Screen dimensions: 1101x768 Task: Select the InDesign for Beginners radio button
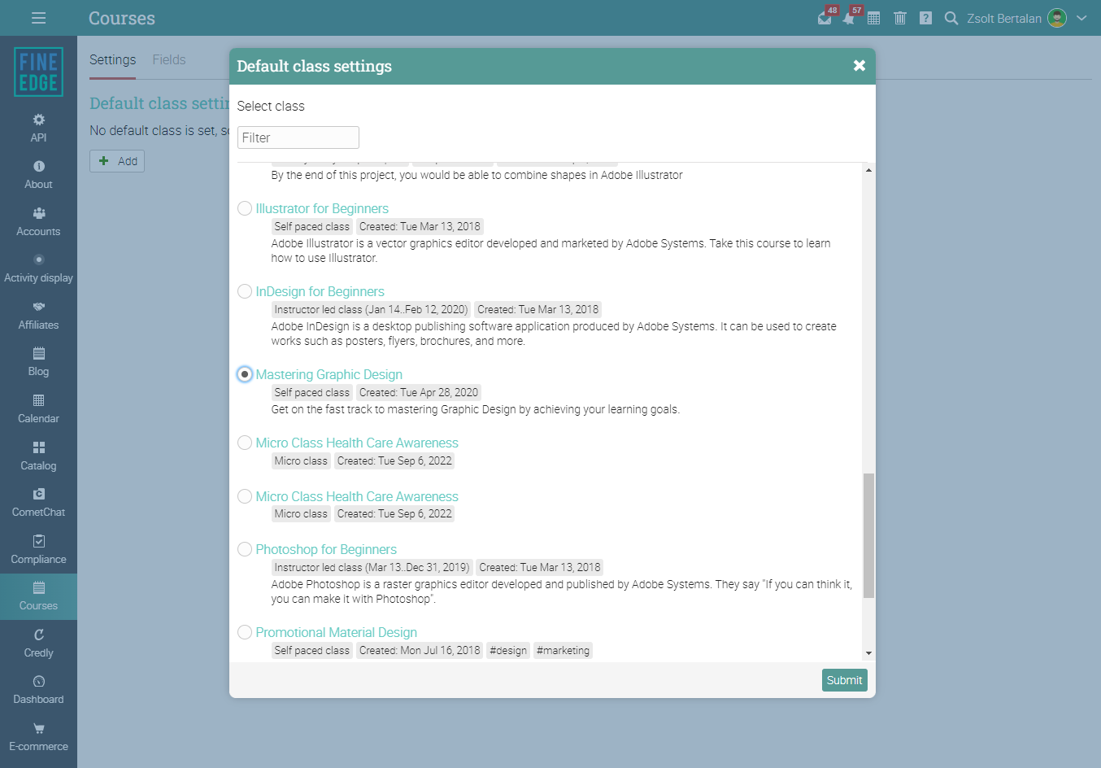click(x=245, y=291)
